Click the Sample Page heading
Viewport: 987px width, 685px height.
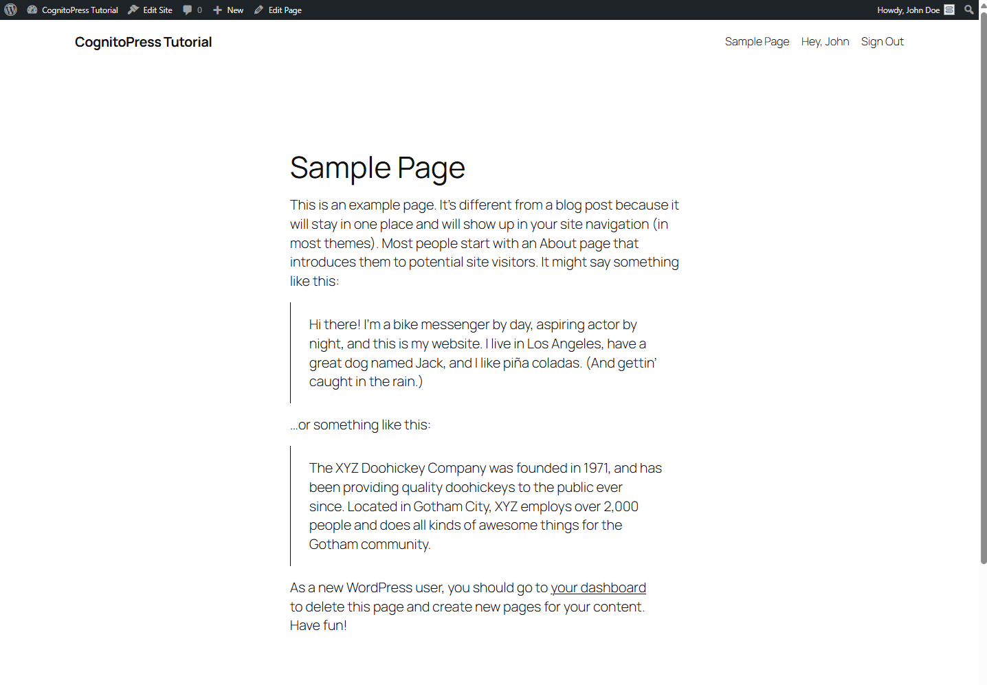click(377, 168)
